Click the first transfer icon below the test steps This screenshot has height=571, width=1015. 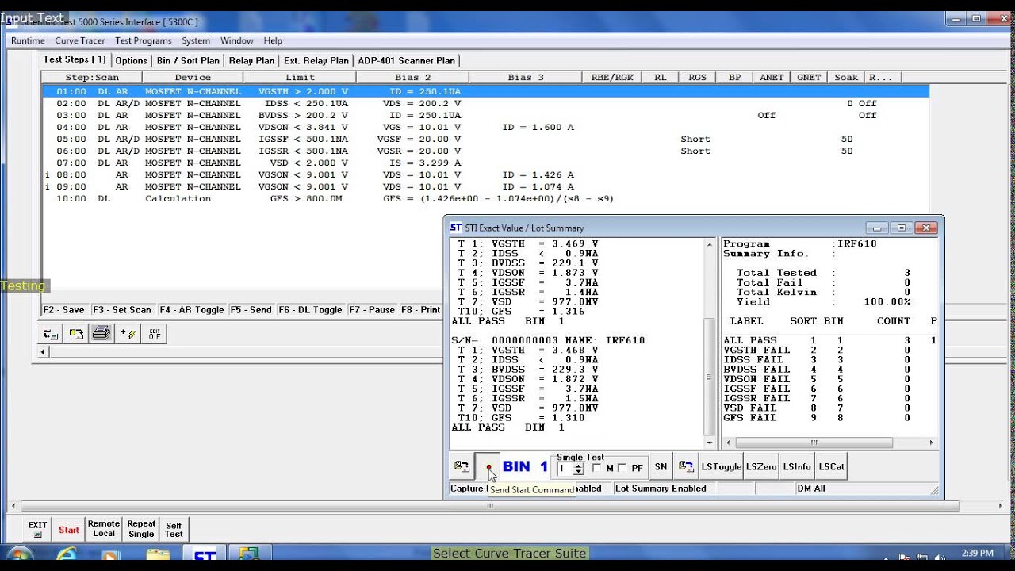[x=51, y=334]
